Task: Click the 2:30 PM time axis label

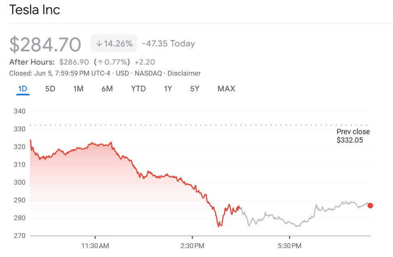Action: (192, 245)
